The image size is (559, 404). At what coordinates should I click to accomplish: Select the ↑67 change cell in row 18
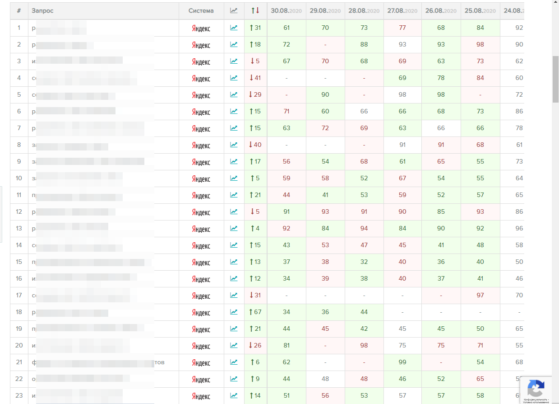coord(255,312)
